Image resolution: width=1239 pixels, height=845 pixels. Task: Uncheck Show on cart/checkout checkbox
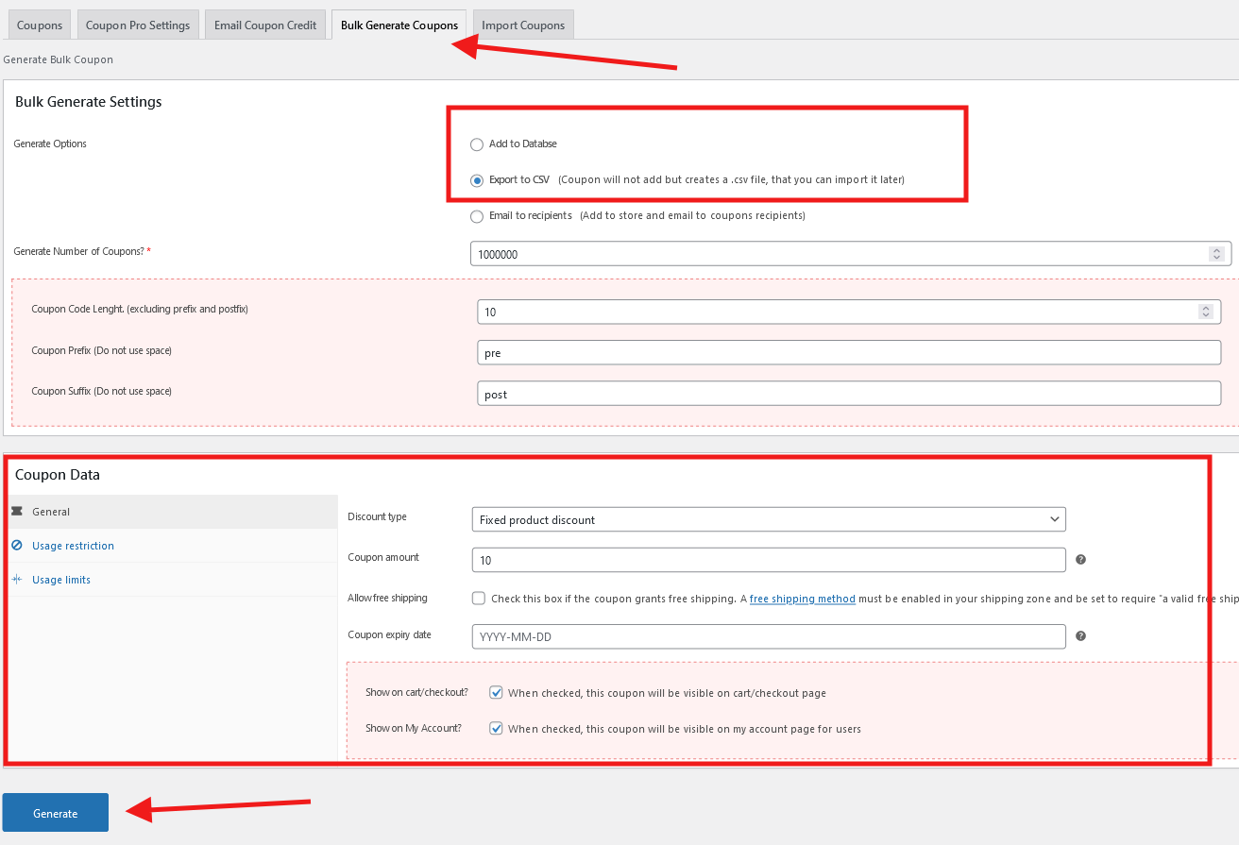click(496, 693)
